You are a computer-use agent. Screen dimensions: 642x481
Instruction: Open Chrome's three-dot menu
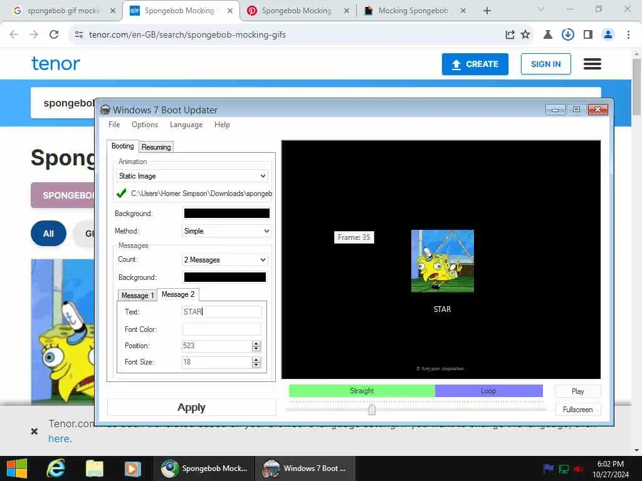tap(628, 35)
